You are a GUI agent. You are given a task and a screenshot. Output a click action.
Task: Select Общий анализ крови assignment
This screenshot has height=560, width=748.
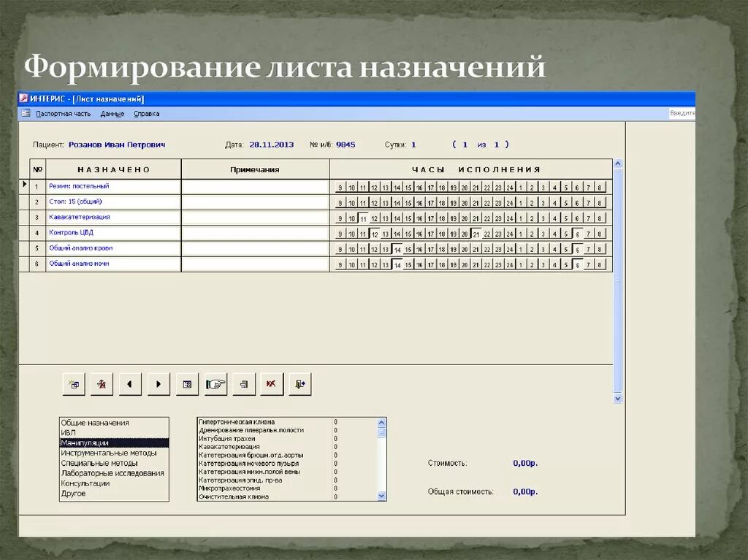(113, 248)
